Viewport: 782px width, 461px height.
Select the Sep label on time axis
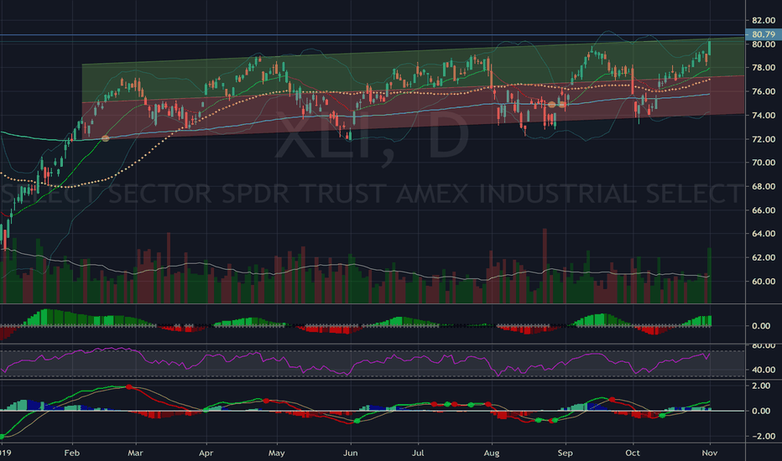[x=565, y=453]
